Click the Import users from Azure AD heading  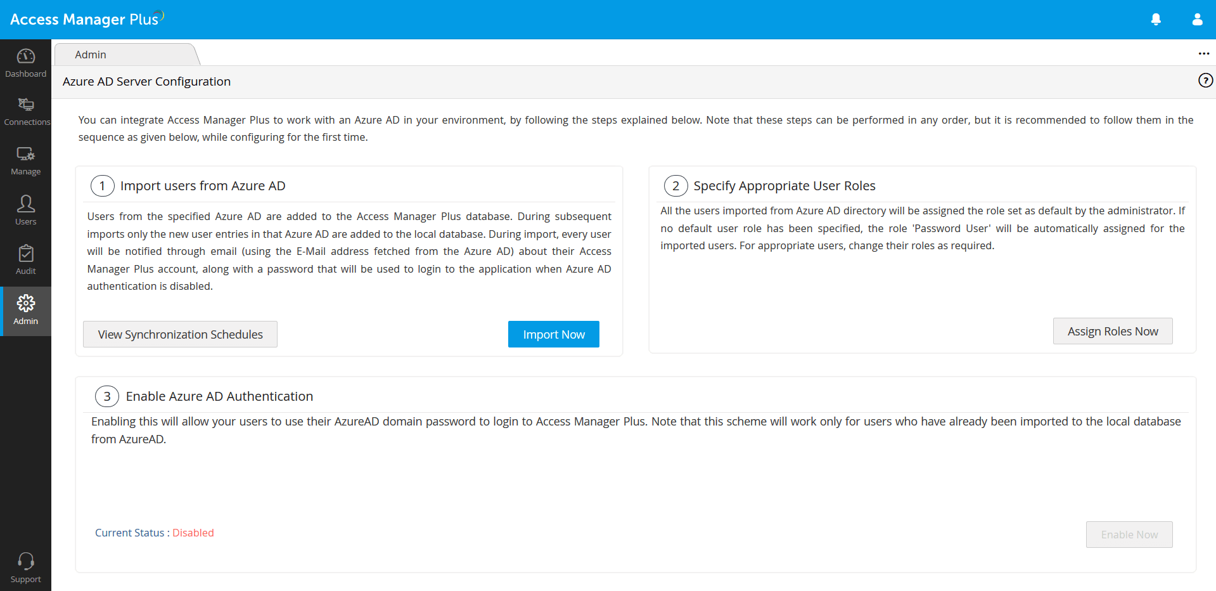203,186
